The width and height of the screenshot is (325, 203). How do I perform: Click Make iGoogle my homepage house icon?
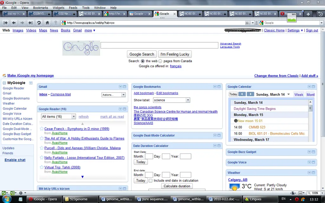(x=4, y=75)
